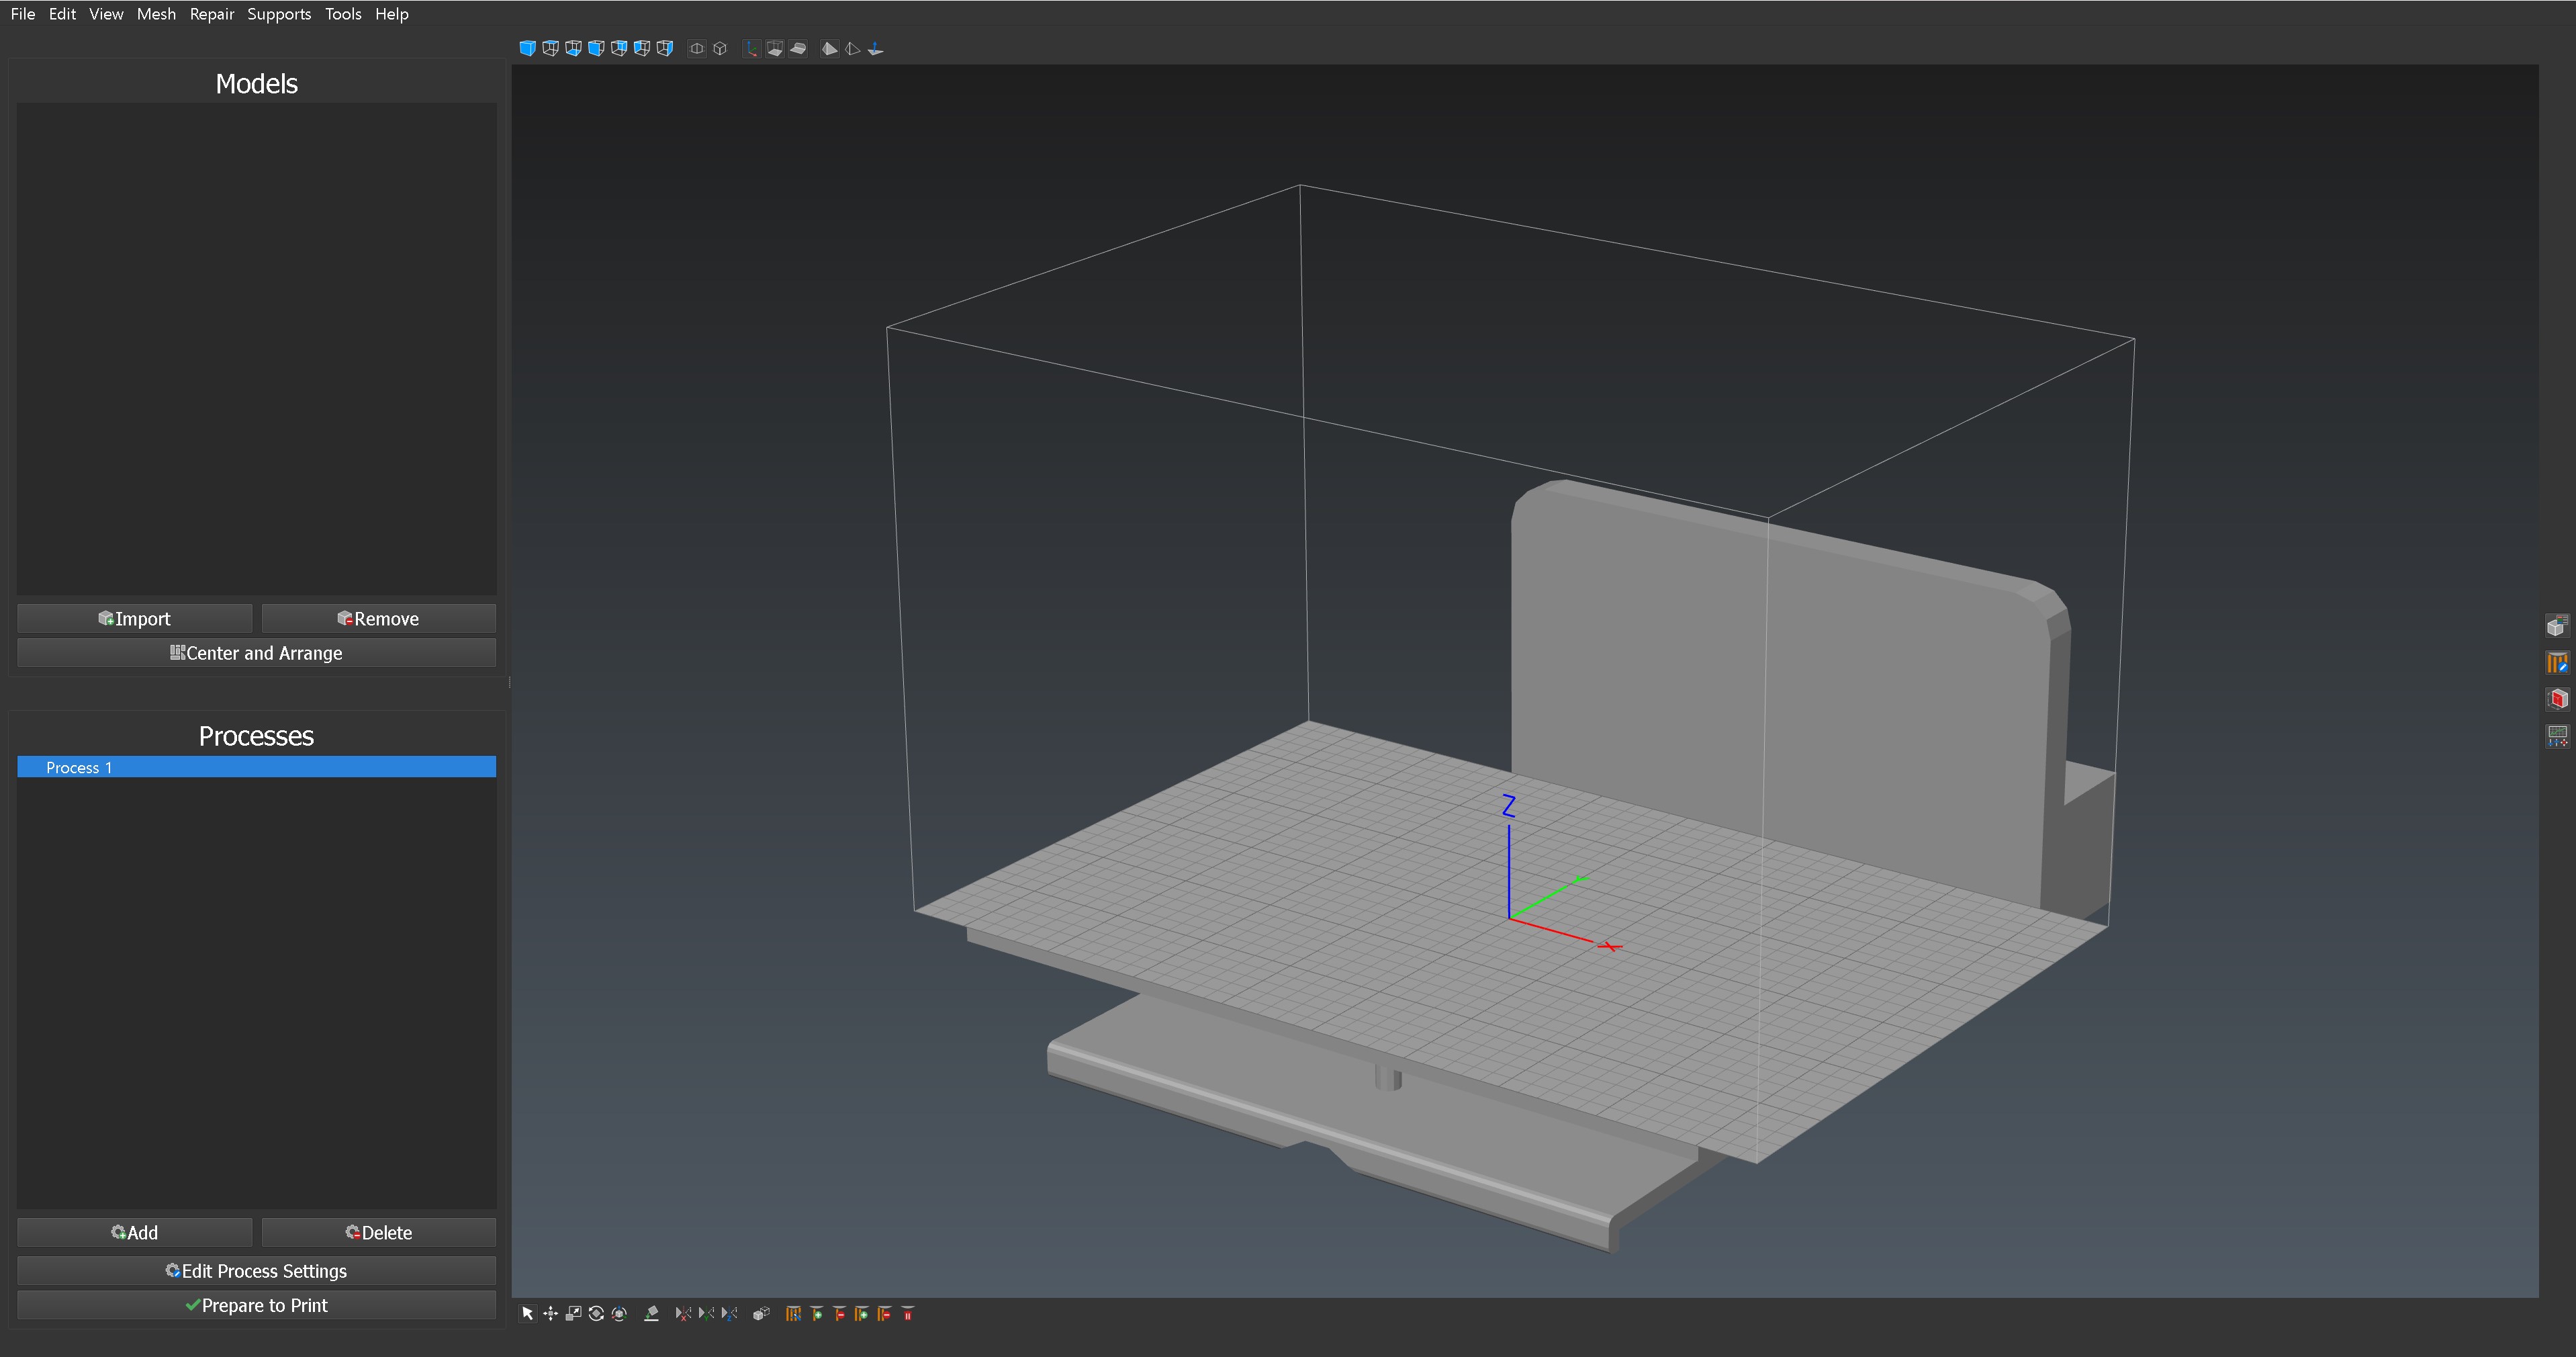The image size is (2576, 1357).
Task: Open the machine control panel sidebar icon
Action: click(2557, 736)
